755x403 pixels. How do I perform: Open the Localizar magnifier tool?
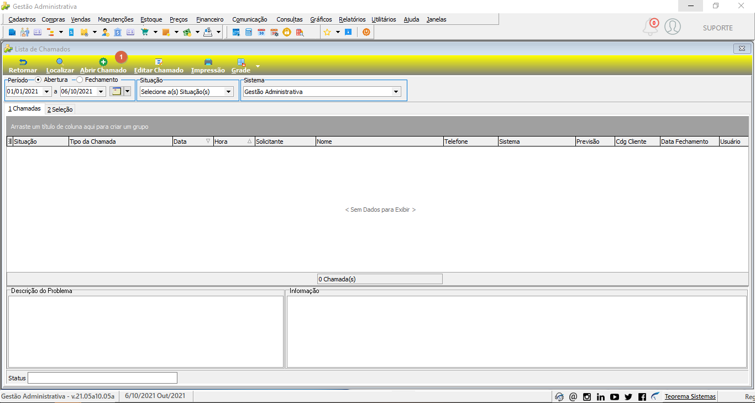tap(60, 62)
